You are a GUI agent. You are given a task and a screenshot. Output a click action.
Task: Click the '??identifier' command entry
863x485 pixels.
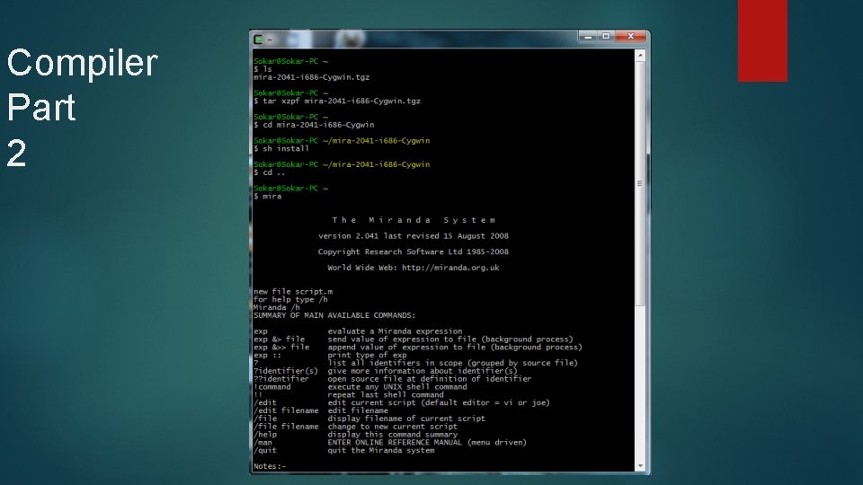tap(281, 379)
